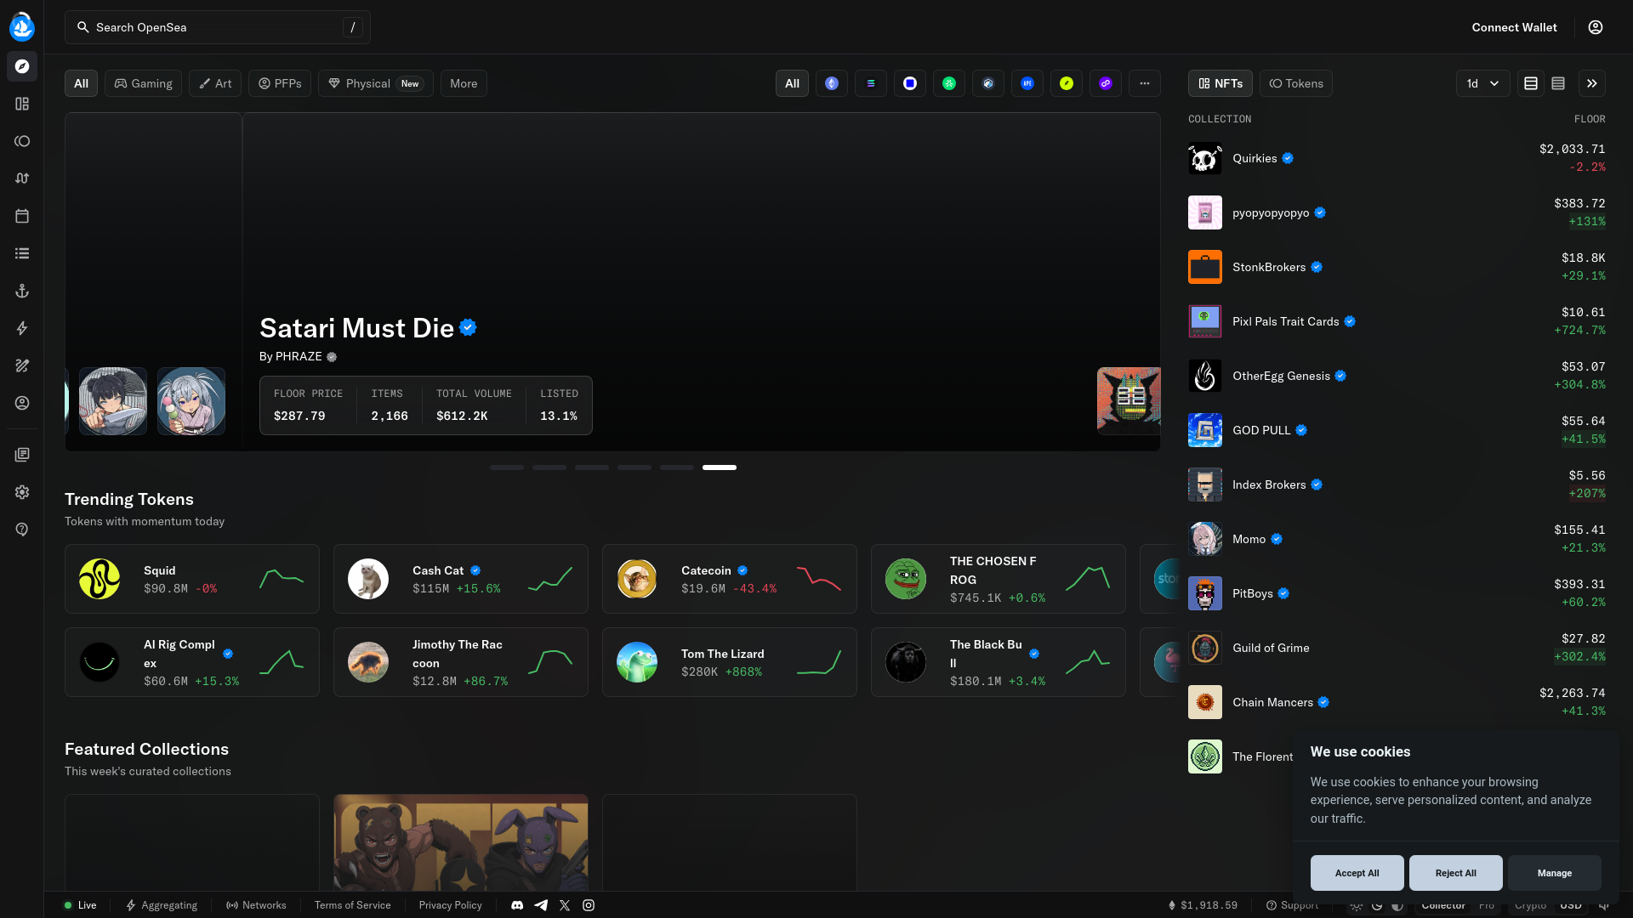The image size is (1633, 918).
Task: Open the Catecoin token card
Action: pyautogui.click(x=730, y=579)
